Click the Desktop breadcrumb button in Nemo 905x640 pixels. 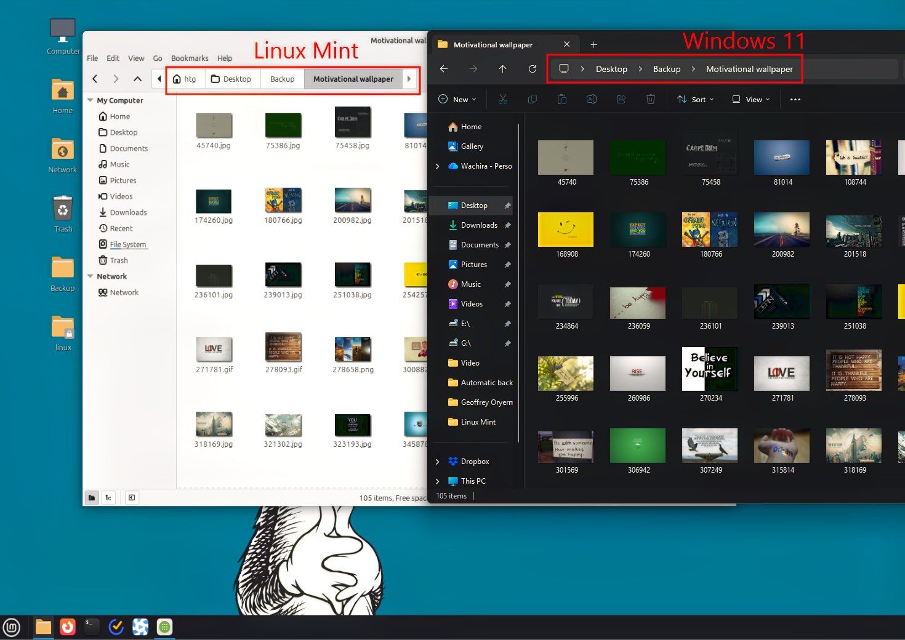(x=233, y=79)
